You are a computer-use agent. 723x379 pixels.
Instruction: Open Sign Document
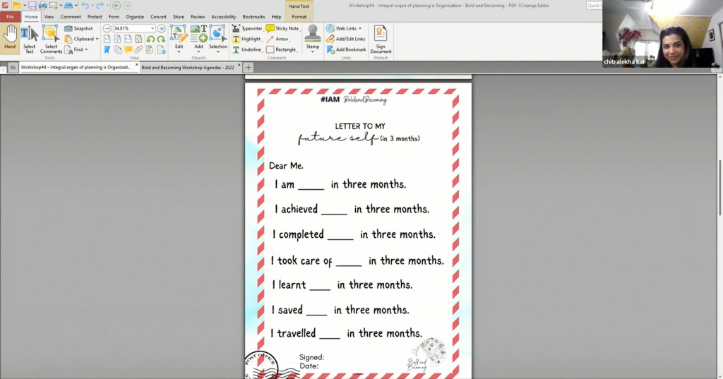(x=381, y=38)
